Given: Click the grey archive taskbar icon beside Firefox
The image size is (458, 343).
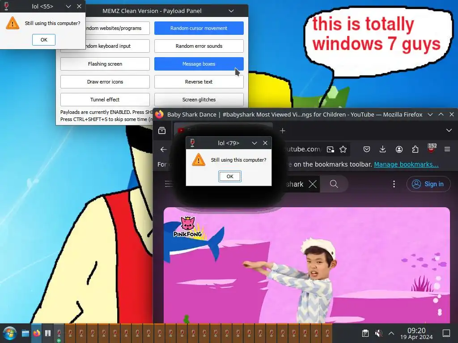Looking at the screenshot, I should (47, 333).
